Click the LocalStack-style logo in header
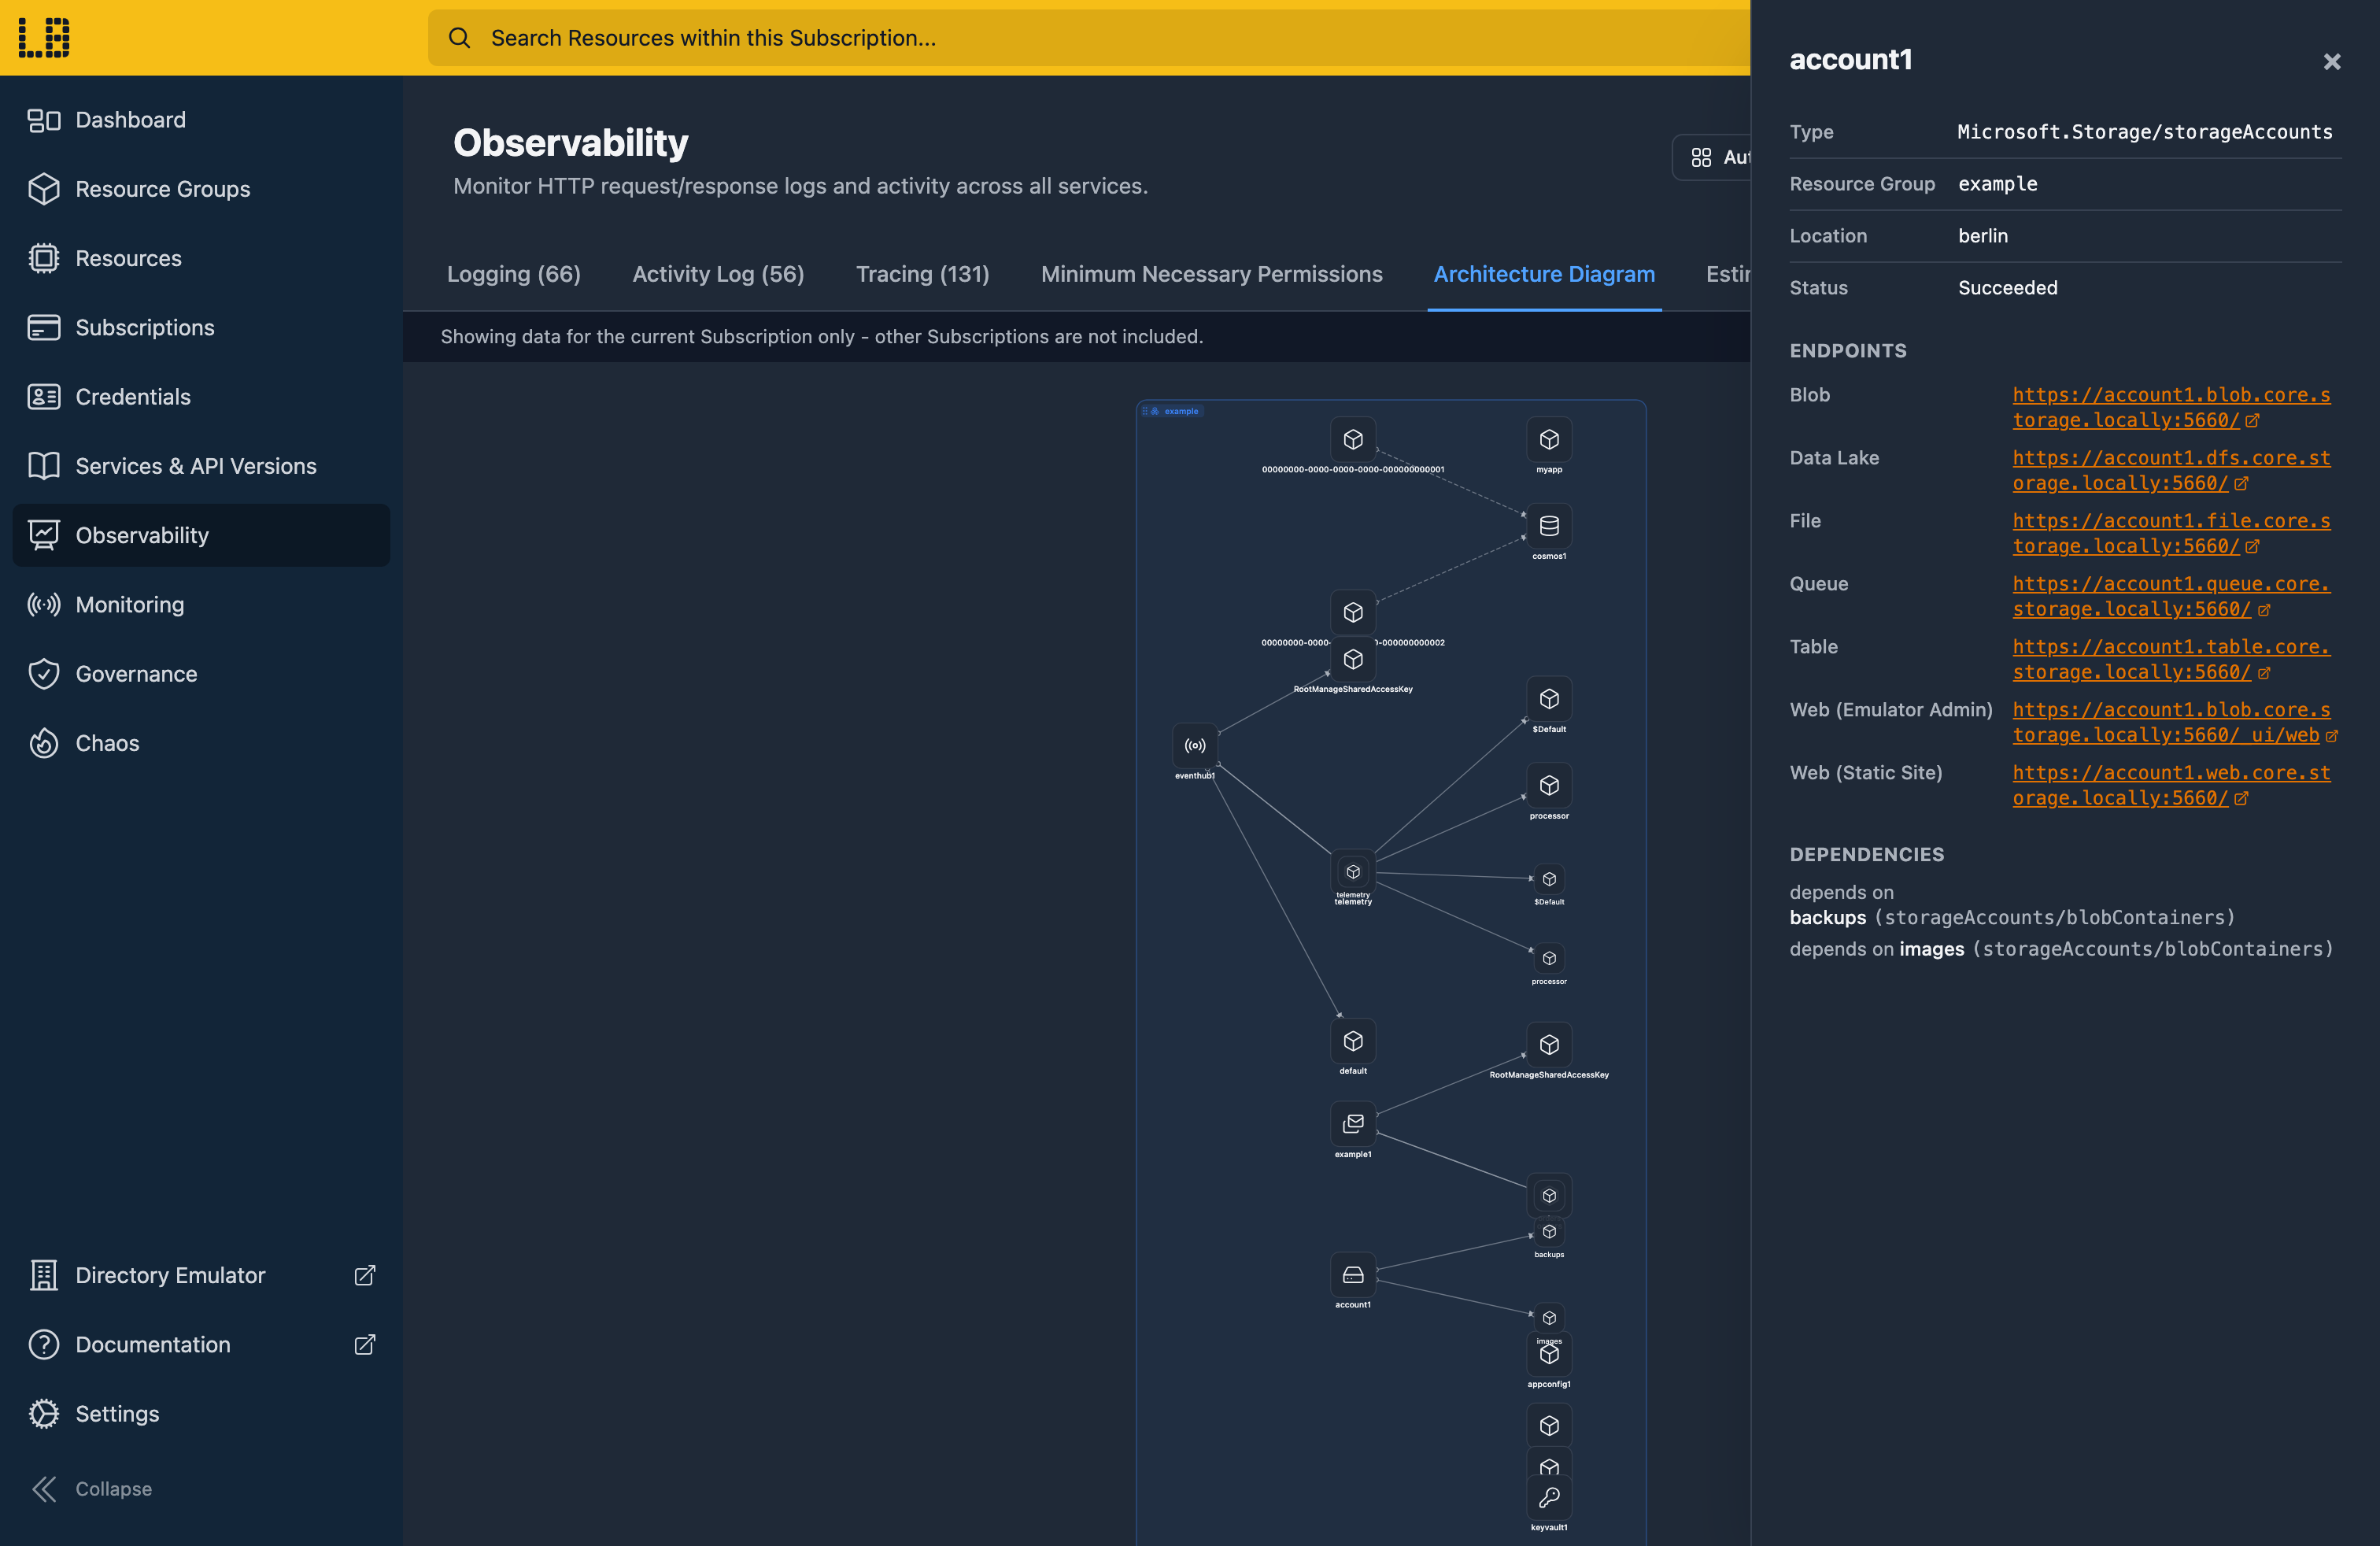The width and height of the screenshot is (2380, 1546). click(x=44, y=37)
